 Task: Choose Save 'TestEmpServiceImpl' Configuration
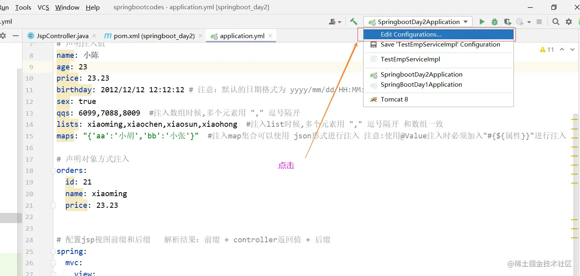click(x=439, y=45)
